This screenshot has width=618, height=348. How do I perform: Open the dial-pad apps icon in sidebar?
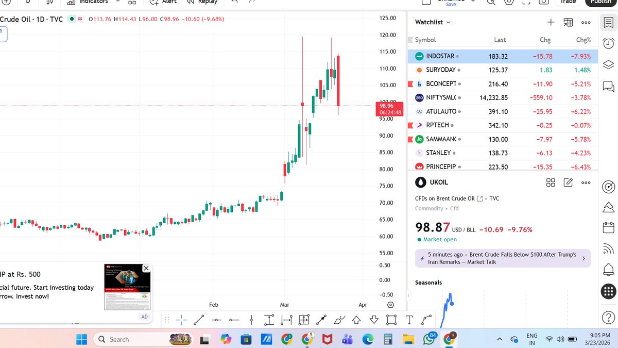point(608,291)
